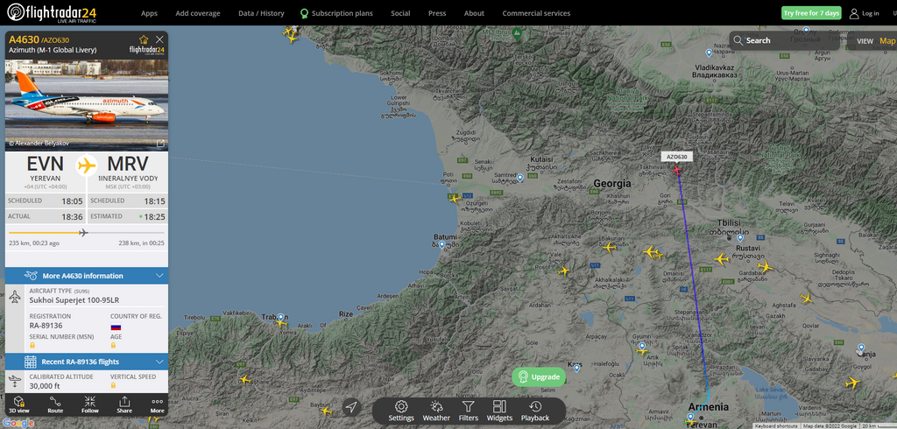Click the locked Serial Number padlock icon

point(32,346)
